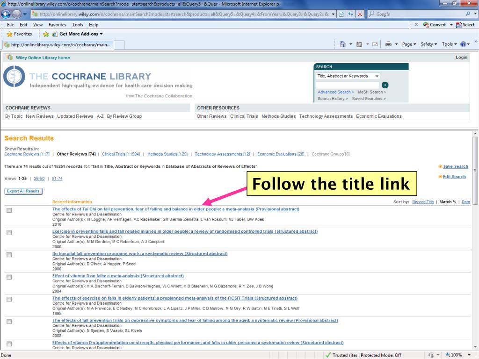Click the Wiley Online Library home icon
The width and height of the screenshot is (479, 359).
point(9,57)
